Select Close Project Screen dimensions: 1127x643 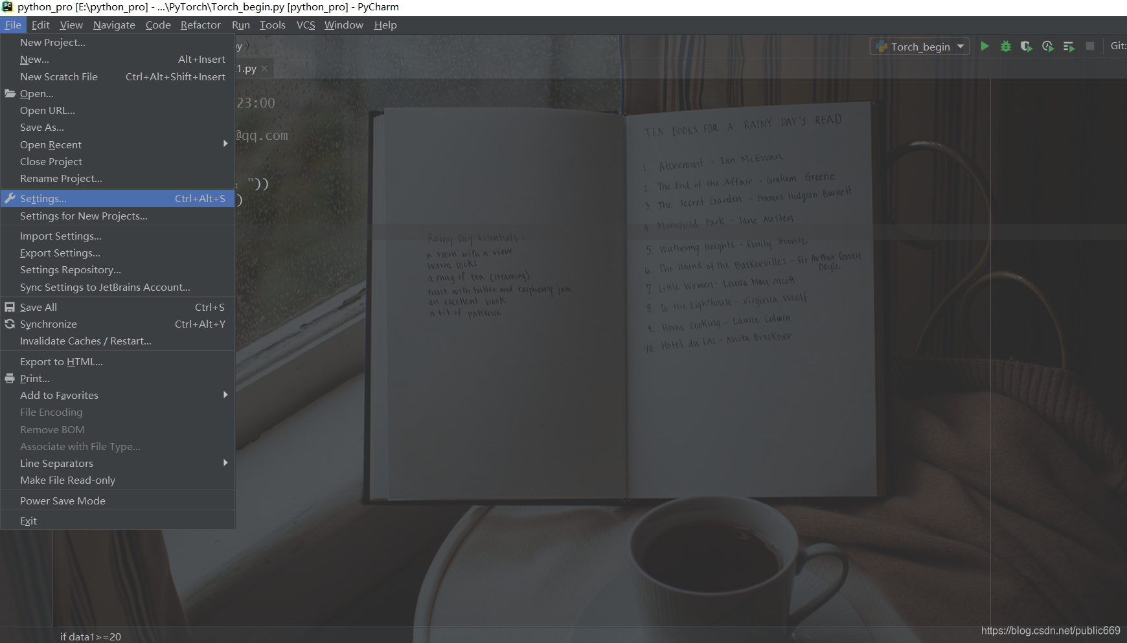(117, 161)
